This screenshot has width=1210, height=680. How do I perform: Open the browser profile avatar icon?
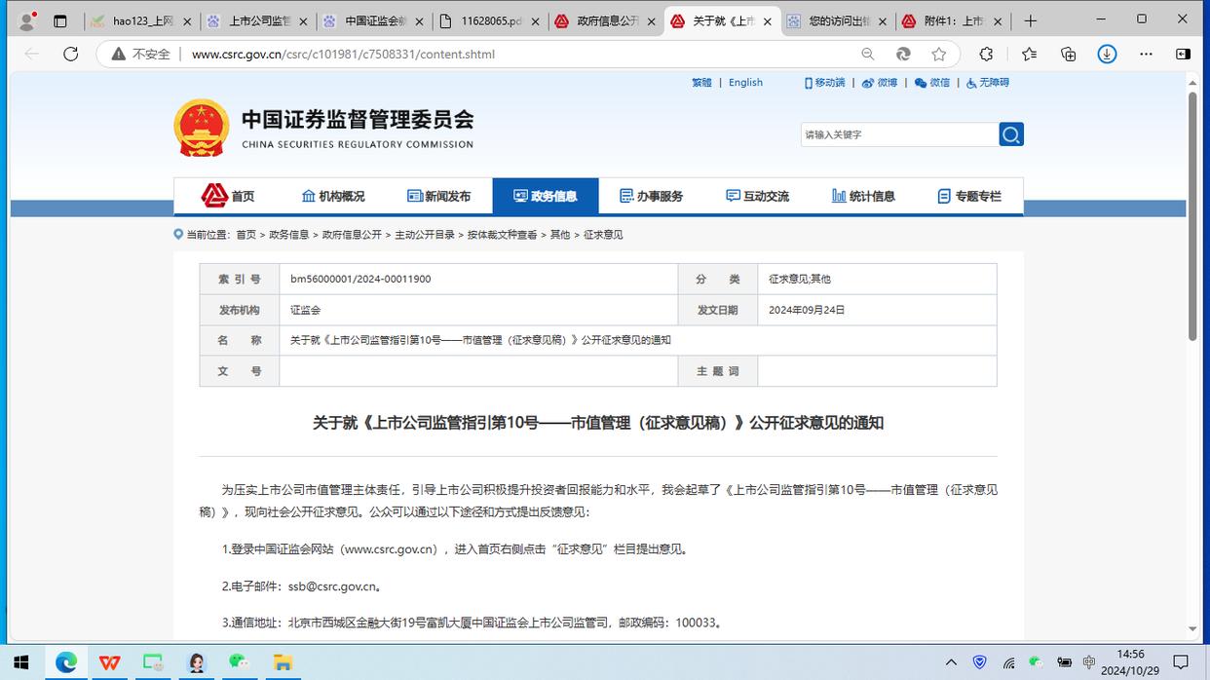[x=27, y=20]
